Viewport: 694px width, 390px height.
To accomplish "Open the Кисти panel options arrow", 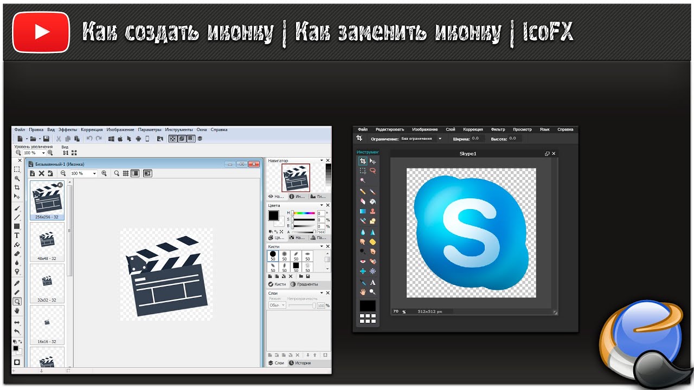I will tap(321, 246).
